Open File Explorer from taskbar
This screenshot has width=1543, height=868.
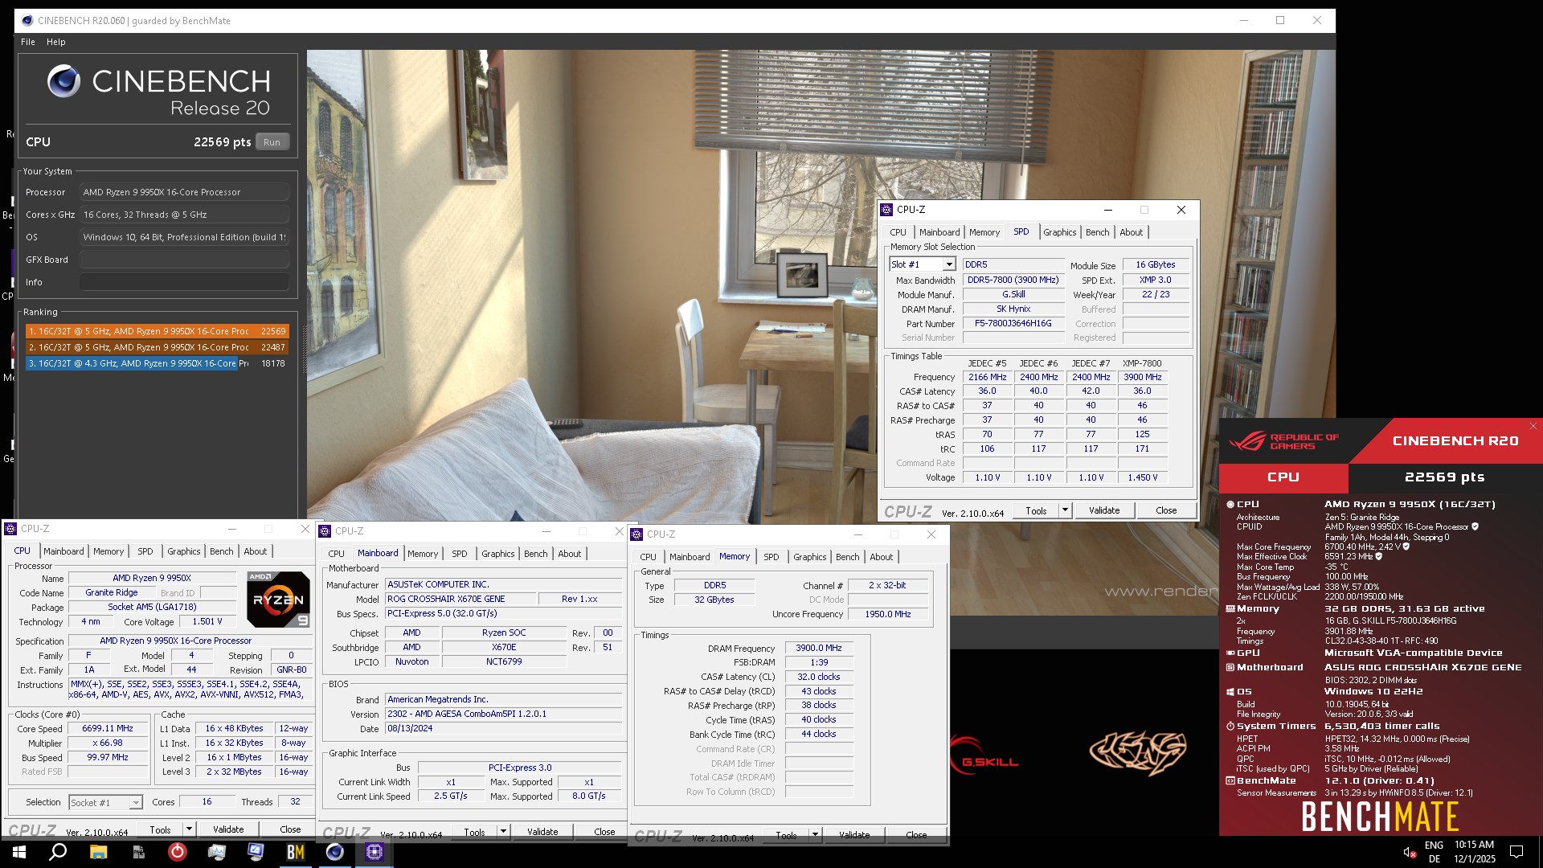(98, 852)
